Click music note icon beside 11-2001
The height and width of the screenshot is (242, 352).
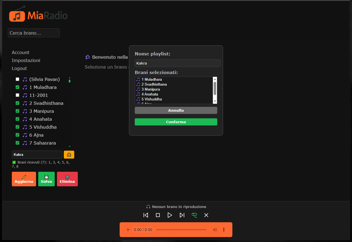(25, 95)
